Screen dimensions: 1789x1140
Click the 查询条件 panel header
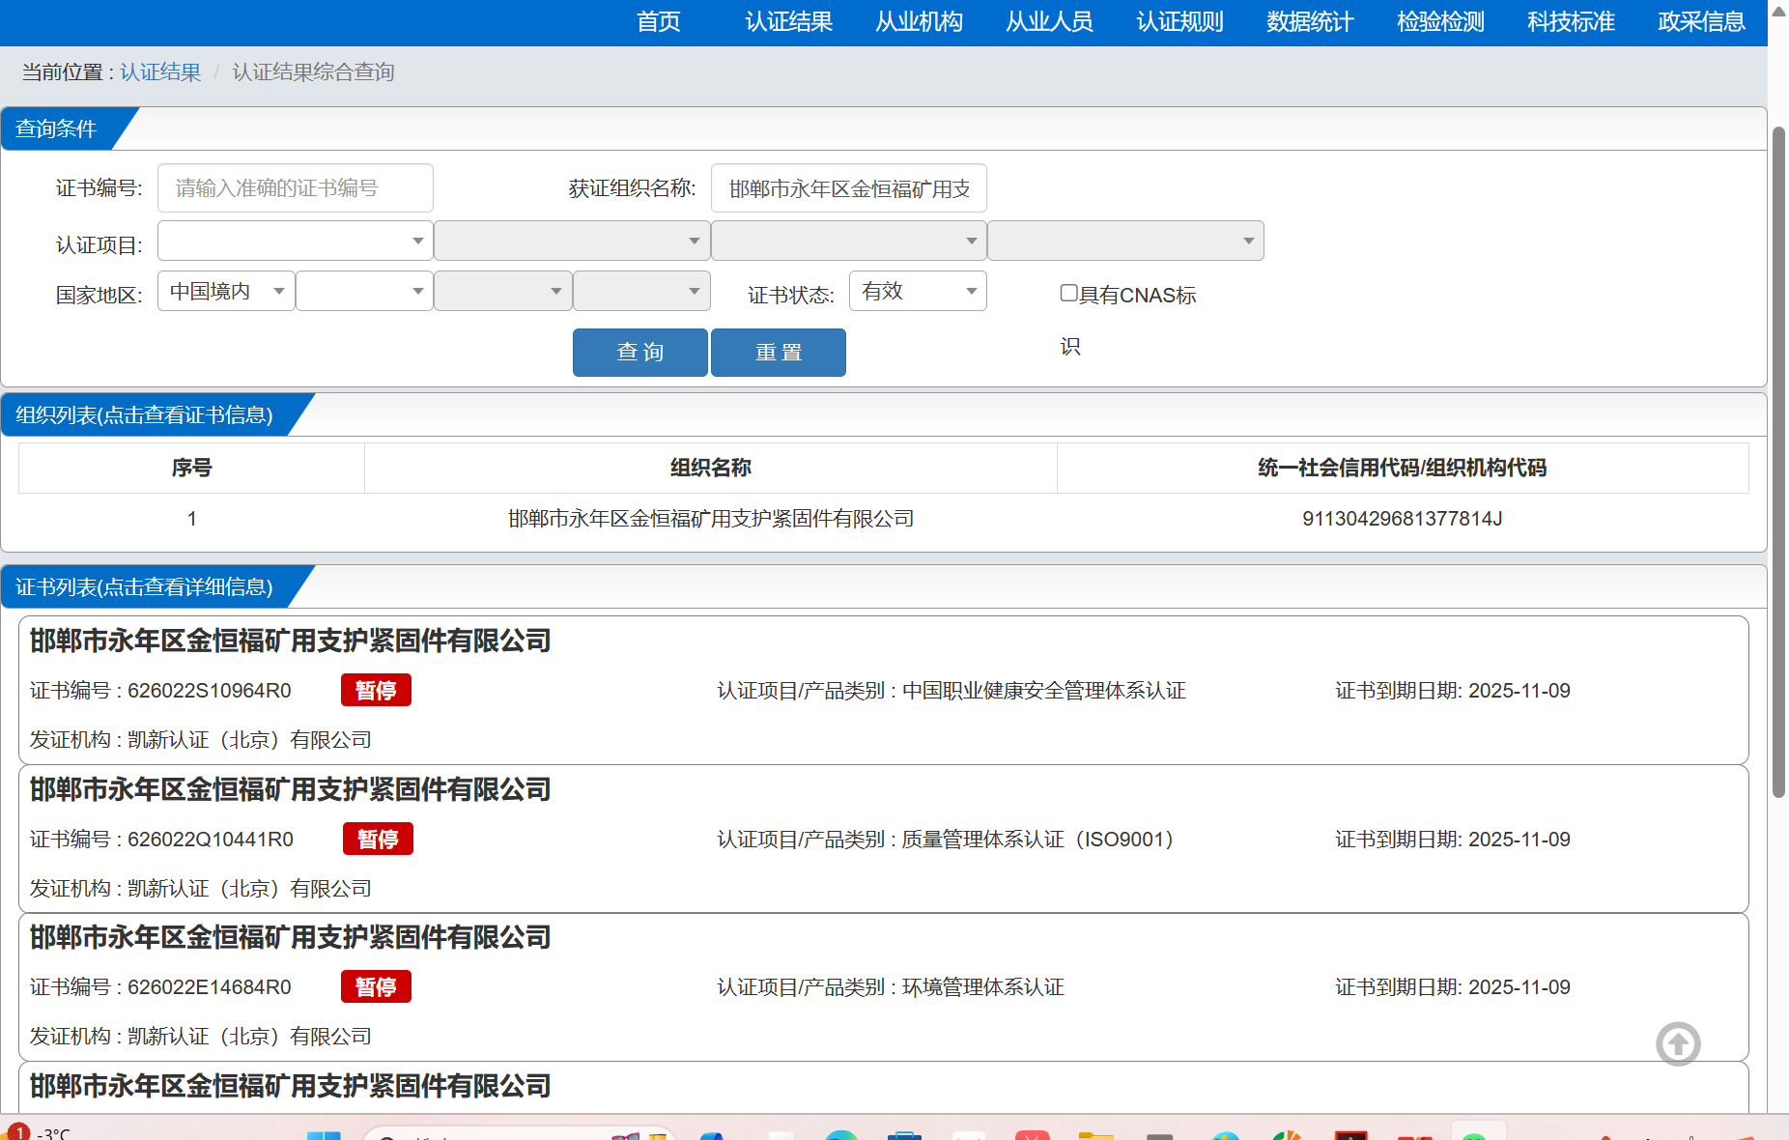click(x=56, y=128)
